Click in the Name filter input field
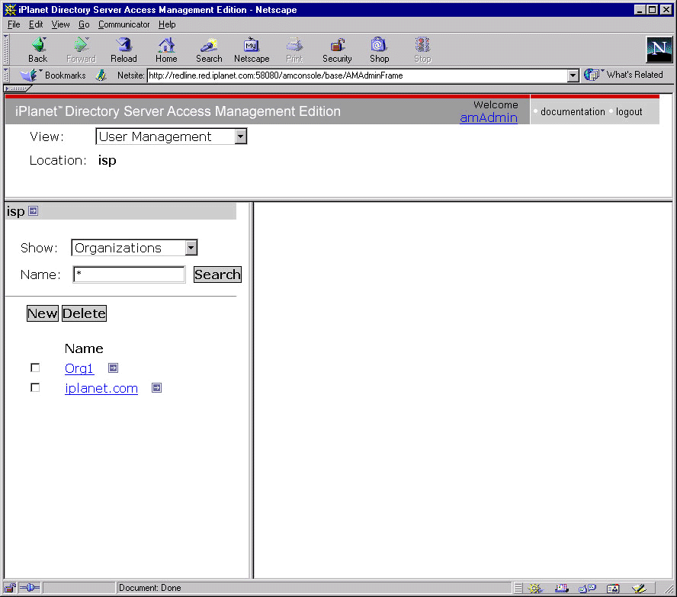The height and width of the screenshot is (597, 677). [x=129, y=274]
